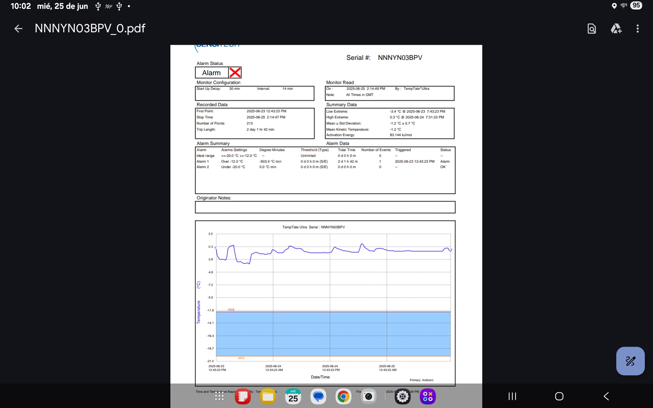Viewport: 653px width, 408px height.
Task: Click the Primary: Ambient legend text
Action: 421,380
